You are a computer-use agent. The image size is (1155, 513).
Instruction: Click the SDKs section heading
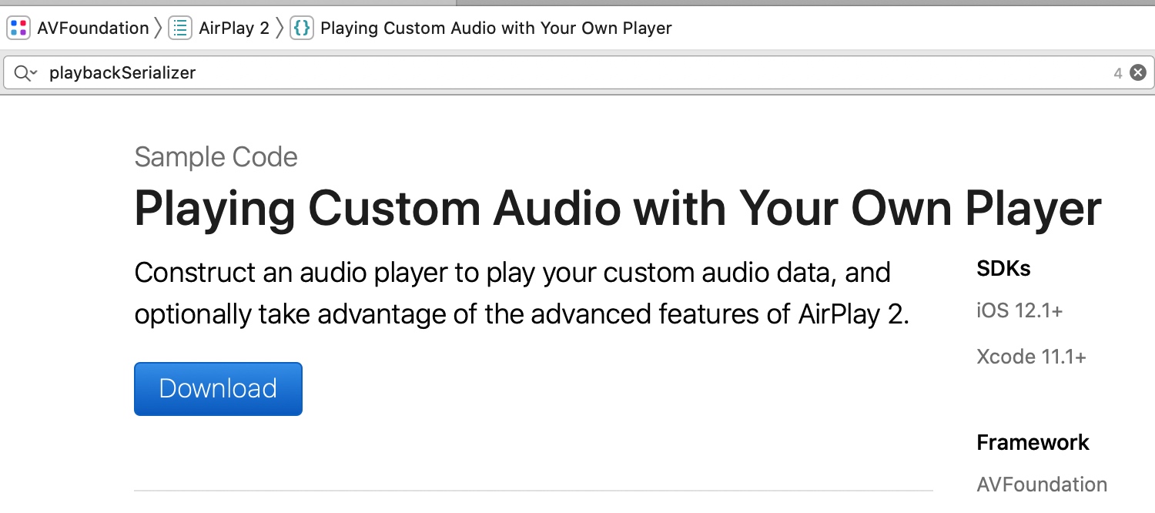[1003, 269]
